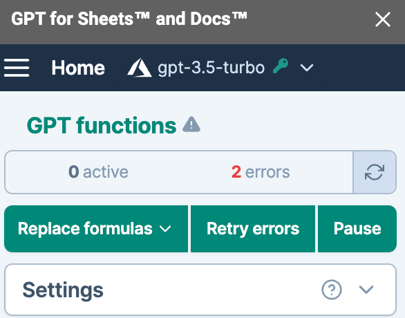Screen dimensions: 405x318
Task: Expand the Settings section chevron
Action: click(x=366, y=290)
